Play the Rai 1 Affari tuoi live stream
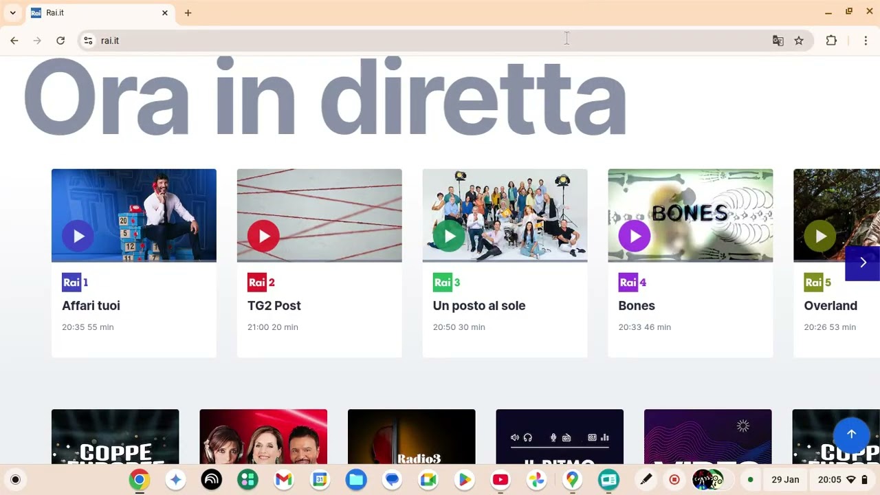The height and width of the screenshot is (495, 880). click(78, 236)
